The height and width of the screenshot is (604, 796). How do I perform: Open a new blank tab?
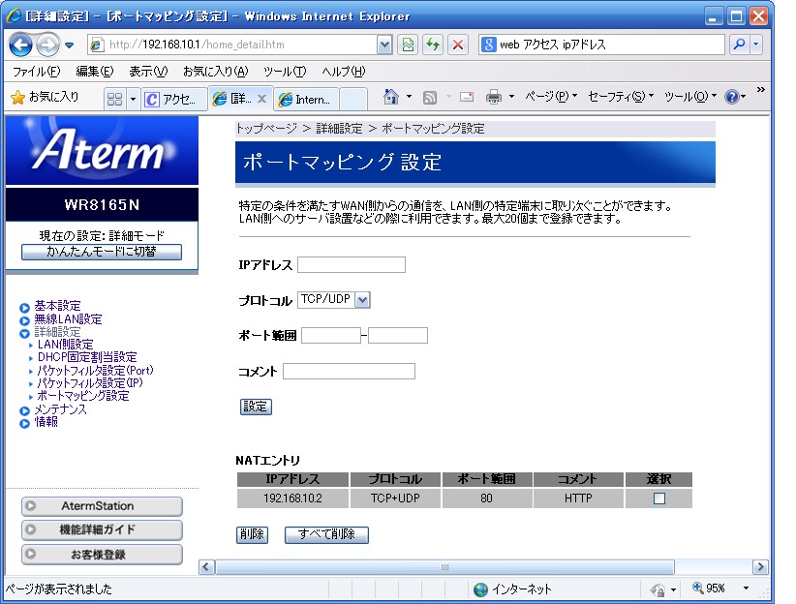353,99
